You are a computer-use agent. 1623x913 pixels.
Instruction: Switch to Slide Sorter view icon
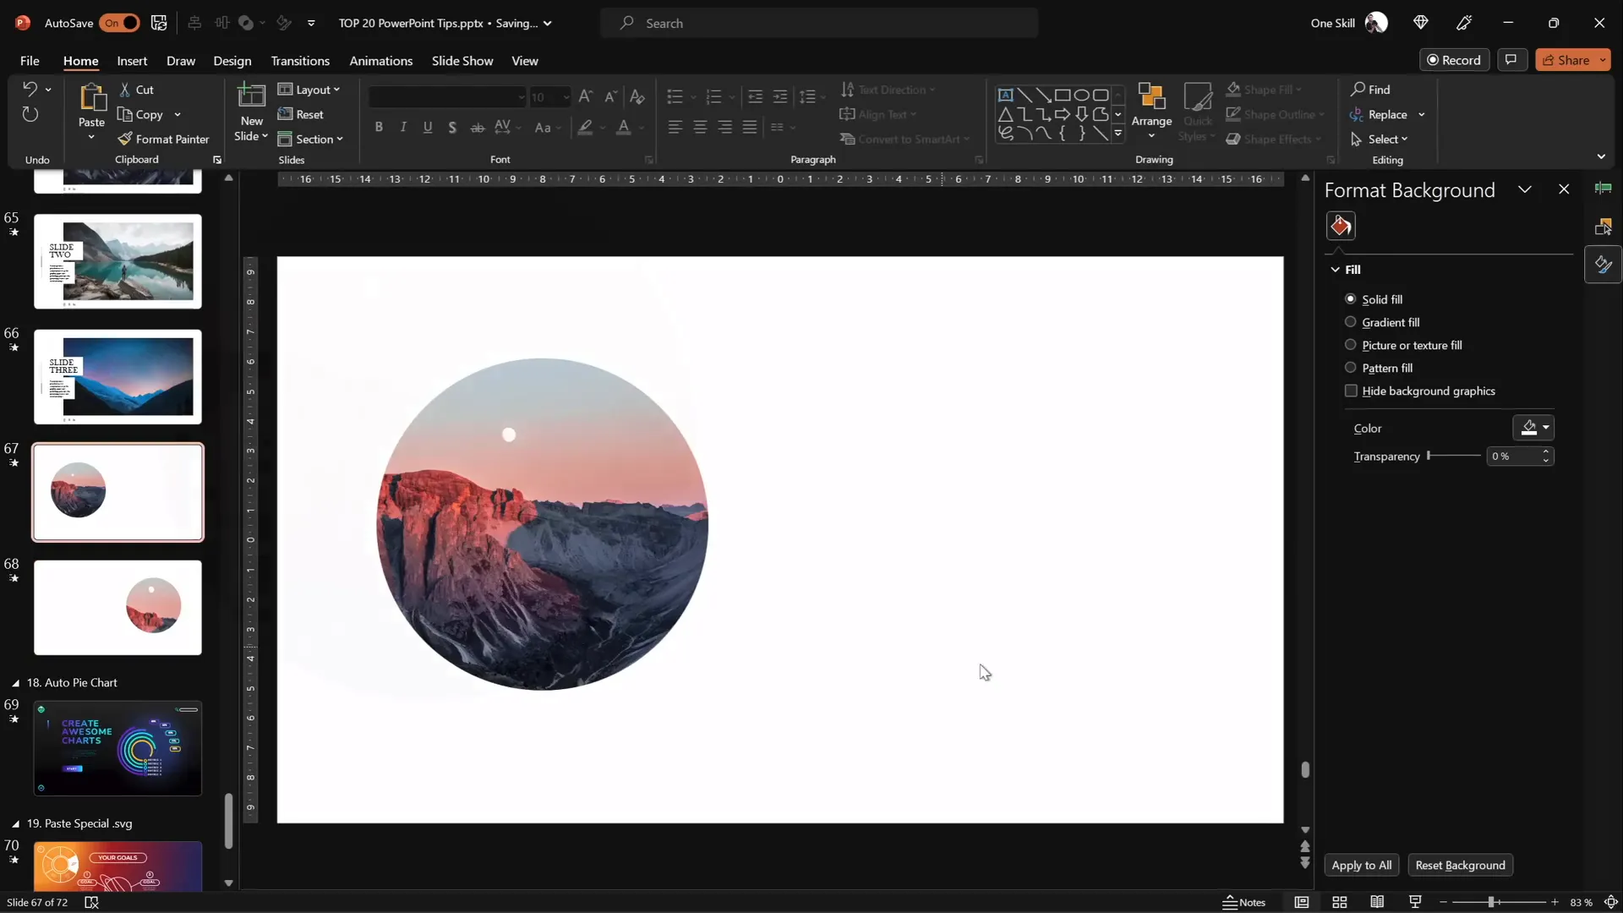point(1340,902)
